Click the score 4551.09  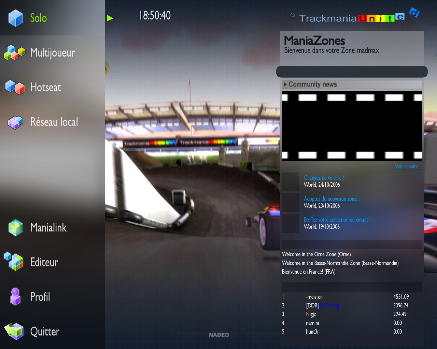pyautogui.click(x=401, y=297)
